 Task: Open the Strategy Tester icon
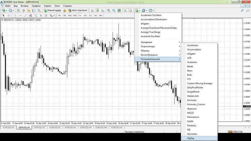(39, 11)
